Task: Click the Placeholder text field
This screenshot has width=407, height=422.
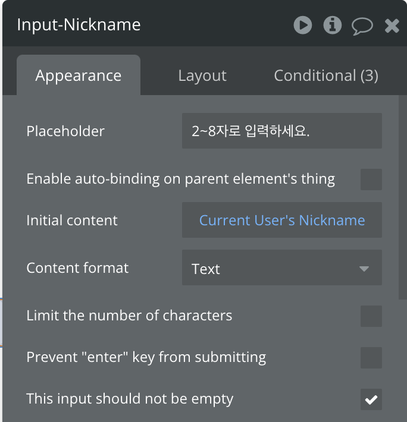Action: (282, 131)
